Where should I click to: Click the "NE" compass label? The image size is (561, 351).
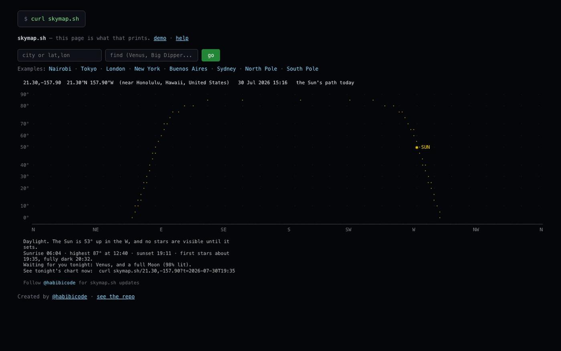coord(95,229)
